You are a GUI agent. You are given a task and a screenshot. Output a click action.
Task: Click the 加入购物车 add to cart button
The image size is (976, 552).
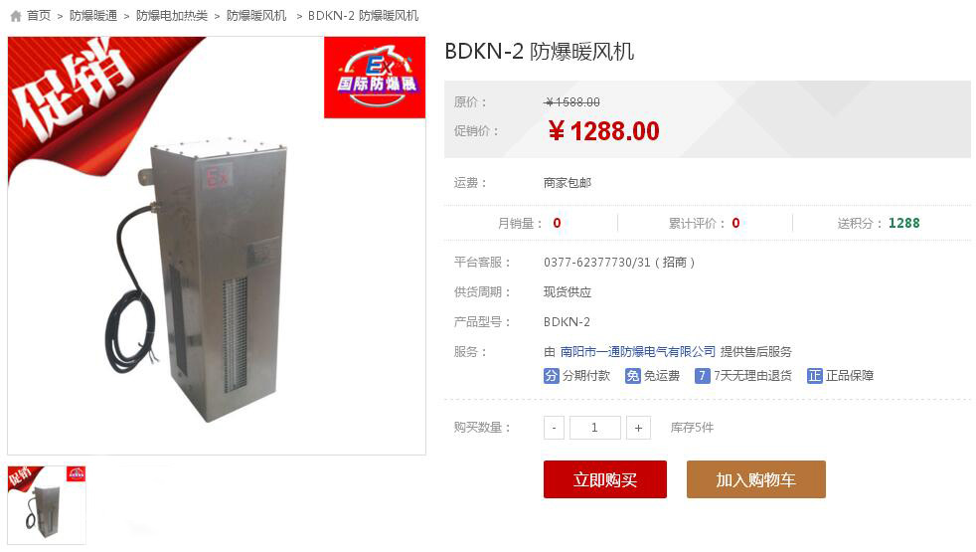(755, 479)
